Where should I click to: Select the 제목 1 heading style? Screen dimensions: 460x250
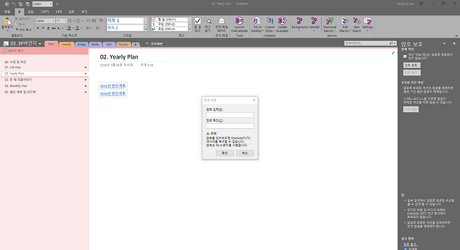tap(125, 20)
